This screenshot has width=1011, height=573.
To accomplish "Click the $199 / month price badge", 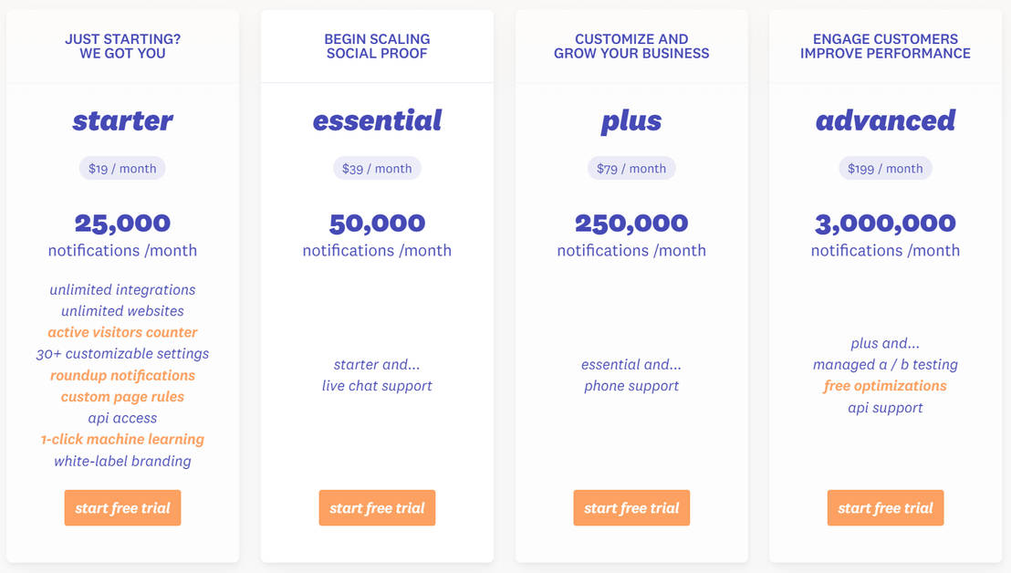I will pos(885,168).
